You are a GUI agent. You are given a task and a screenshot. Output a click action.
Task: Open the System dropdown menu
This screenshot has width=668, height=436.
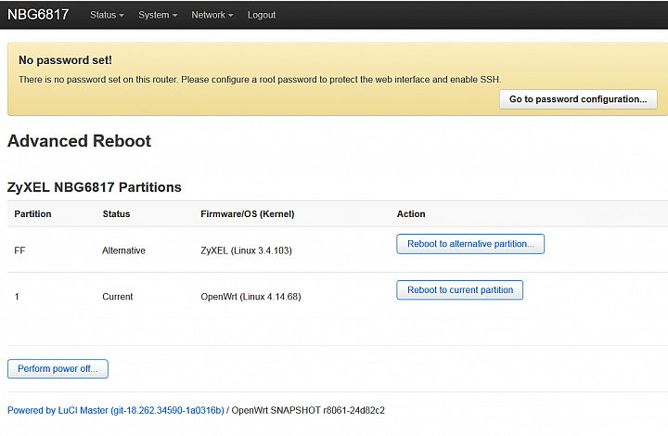[x=158, y=15]
